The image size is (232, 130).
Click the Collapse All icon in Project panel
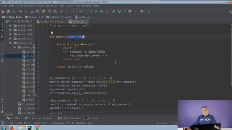[22, 21]
